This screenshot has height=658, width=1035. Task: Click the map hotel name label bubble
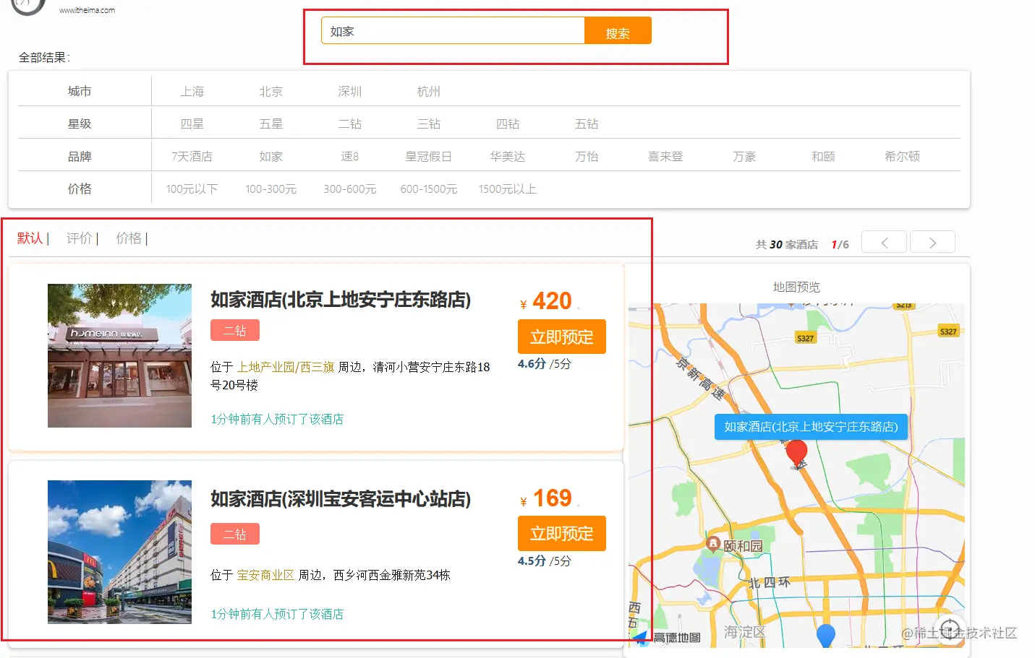tap(811, 427)
